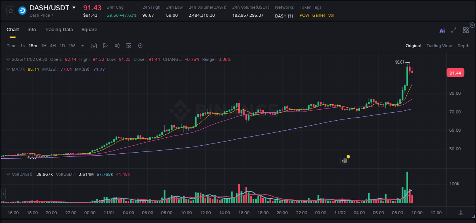Image resolution: width=476 pixels, height=223 pixels.
Task: Switch to the Trading Data tab
Action: (x=59, y=30)
